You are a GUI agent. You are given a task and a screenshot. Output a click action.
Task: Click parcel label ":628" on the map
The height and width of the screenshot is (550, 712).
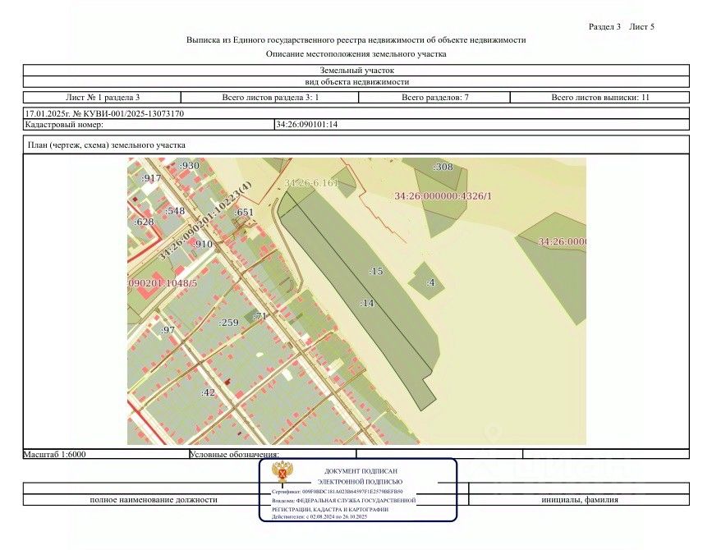click(x=144, y=222)
